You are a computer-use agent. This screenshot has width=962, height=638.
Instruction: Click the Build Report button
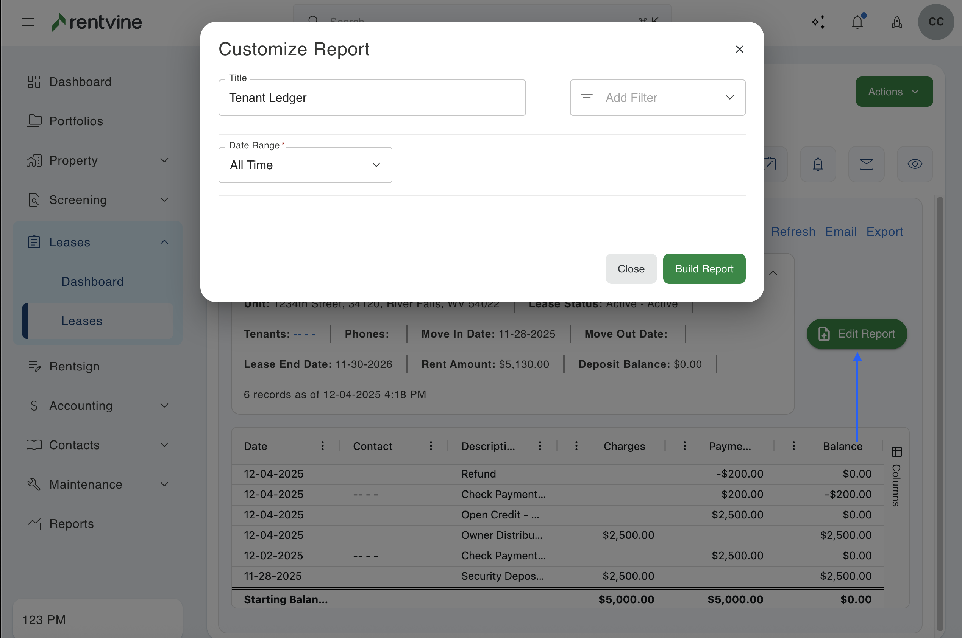pos(704,269)
